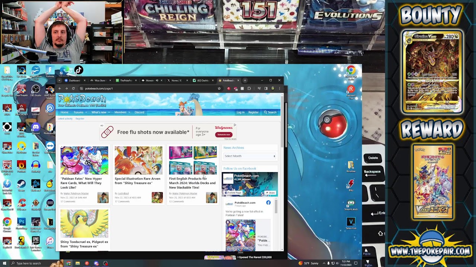Click Share in the Facebook widget
The width and height of the screenshot is (476, 267).
coord(270,193)
